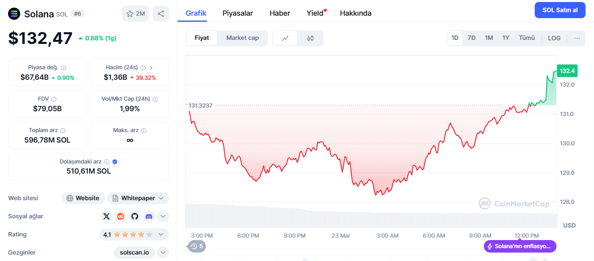Click the 23 Mar date axis label

[x=341, y=236]
